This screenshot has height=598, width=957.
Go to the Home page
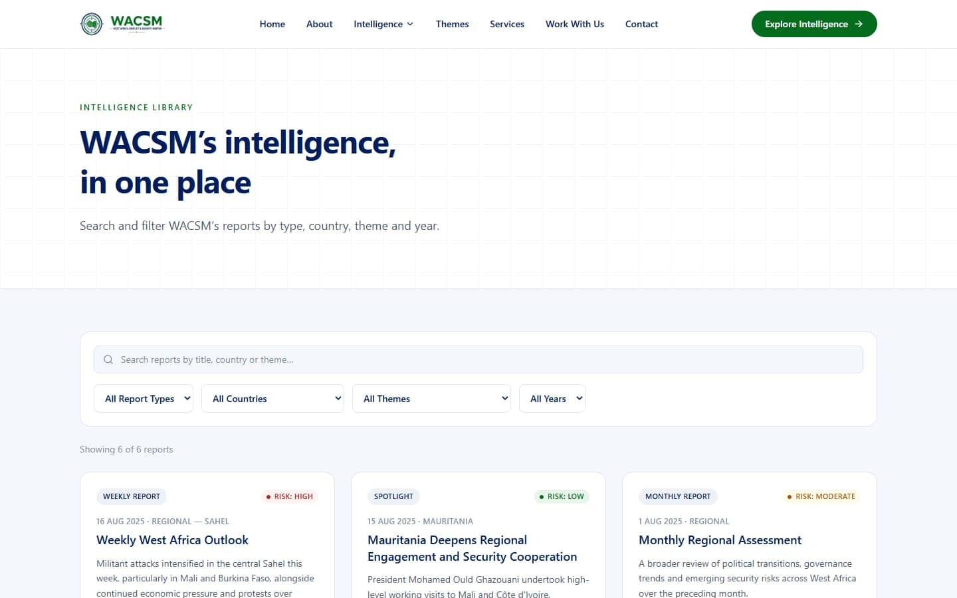click(272, 24)
